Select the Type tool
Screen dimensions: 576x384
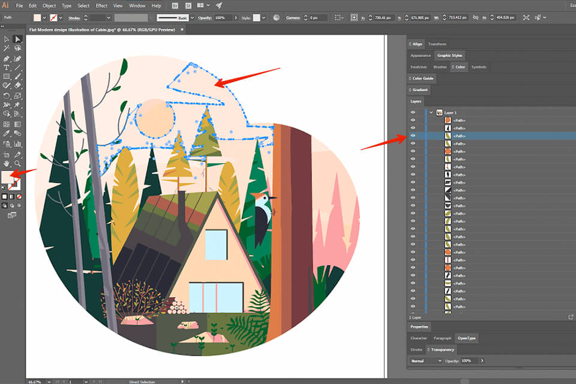7,68
